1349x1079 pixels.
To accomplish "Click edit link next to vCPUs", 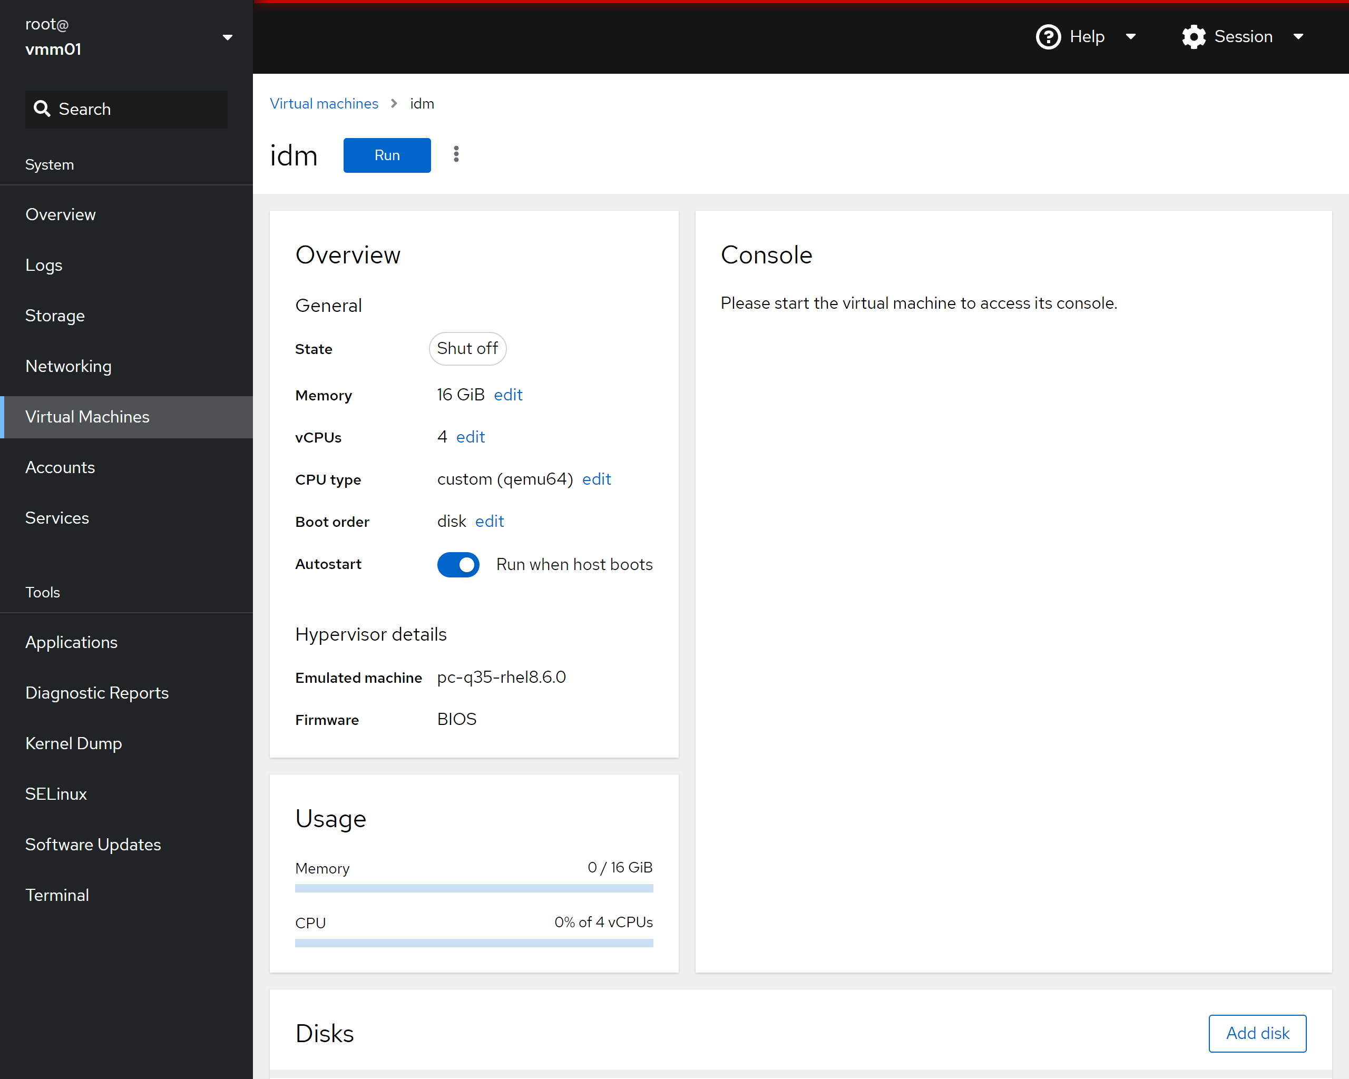I will click(x=470, y=437).
